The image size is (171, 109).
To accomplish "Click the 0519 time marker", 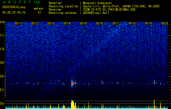I will [148, 23].
